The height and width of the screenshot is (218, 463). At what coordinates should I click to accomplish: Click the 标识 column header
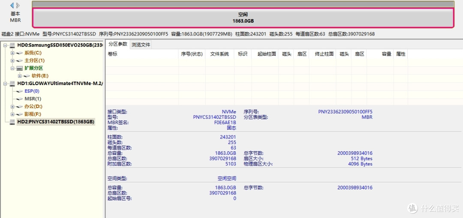pyautogui.click(x=242, y=54)
